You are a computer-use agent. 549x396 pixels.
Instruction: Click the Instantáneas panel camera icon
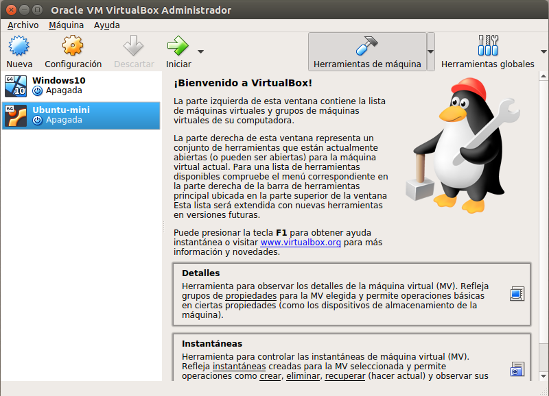pyautogui.click(x=516, y=369)
